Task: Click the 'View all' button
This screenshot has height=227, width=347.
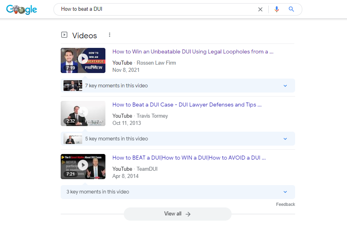Action: (x=177, y=214)
